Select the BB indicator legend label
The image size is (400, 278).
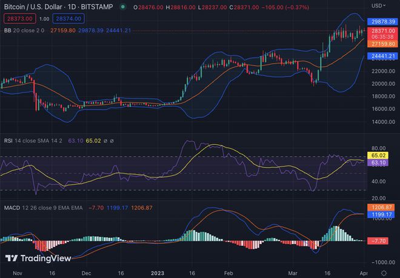8,30
